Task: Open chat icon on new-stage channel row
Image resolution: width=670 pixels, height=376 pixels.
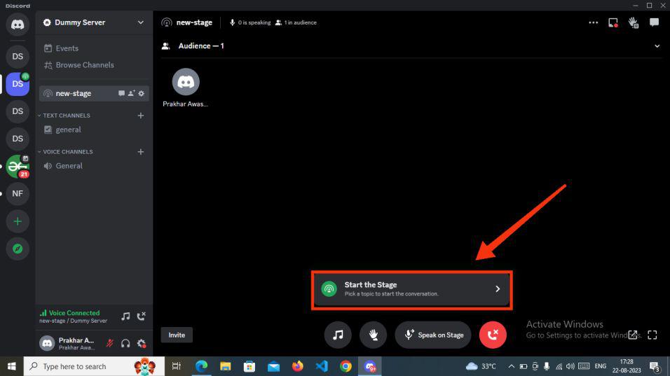Action: click(121, 93)
